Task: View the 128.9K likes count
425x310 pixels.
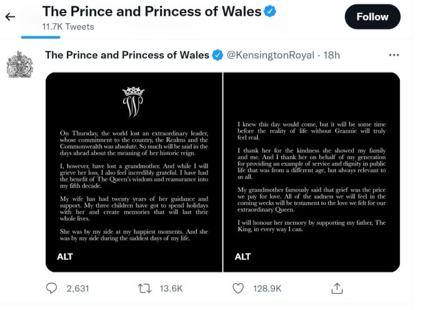Action: coord(267,289)
